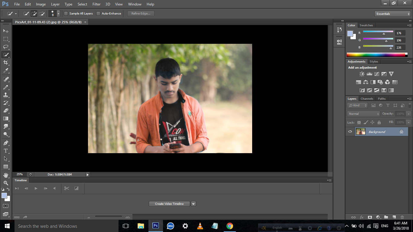Add a Brightness/Contrast adjustment
Screen dimensions: 413x232
362,74
